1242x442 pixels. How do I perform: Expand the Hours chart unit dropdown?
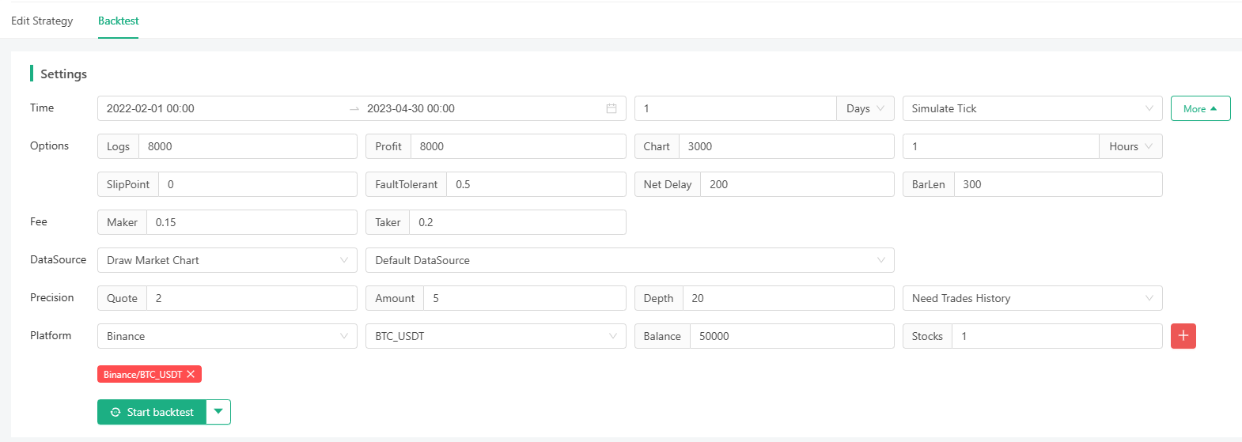[x=1130, y=146]
